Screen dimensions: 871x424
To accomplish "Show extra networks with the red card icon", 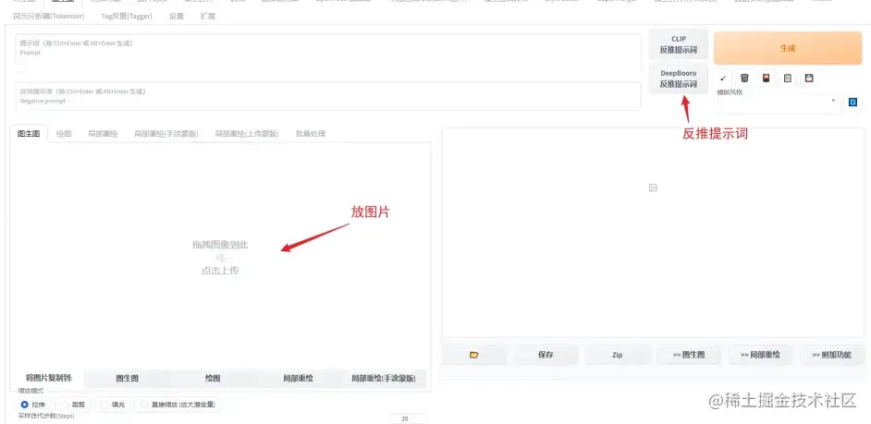I will [x=766, y=79].
